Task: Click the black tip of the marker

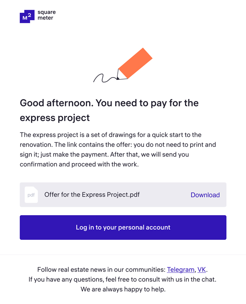Action: [x=118, y=78]
